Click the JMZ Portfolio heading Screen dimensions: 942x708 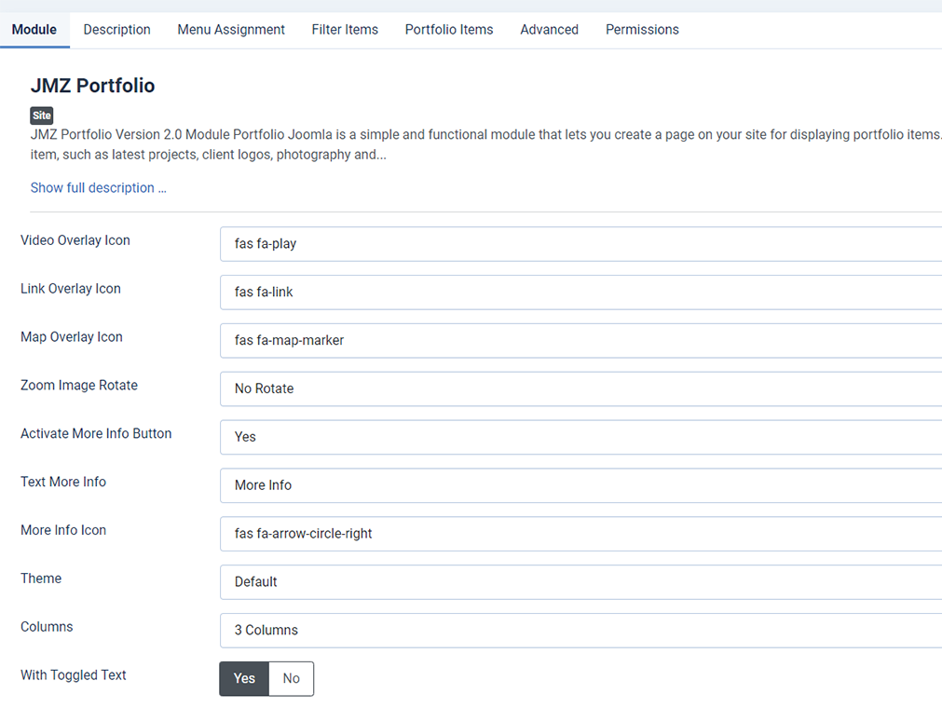[x=92, y=86]
